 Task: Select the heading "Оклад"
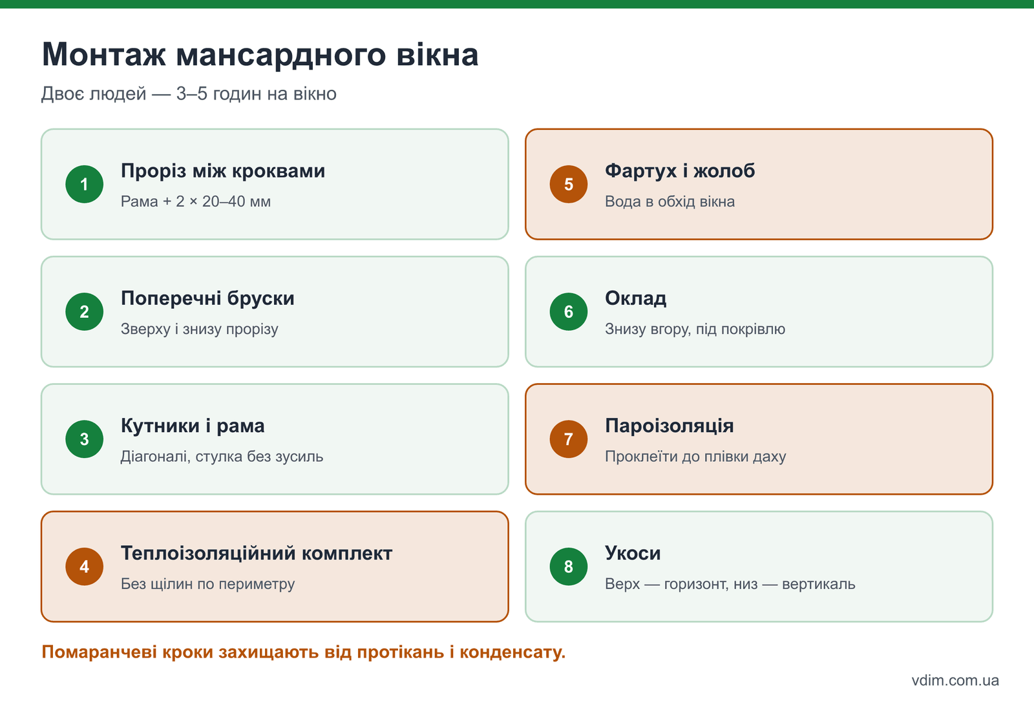pos(636,298)
